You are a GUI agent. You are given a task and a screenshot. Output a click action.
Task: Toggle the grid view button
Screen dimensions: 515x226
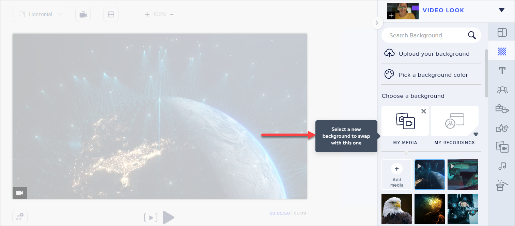click(x=111, y=15)
